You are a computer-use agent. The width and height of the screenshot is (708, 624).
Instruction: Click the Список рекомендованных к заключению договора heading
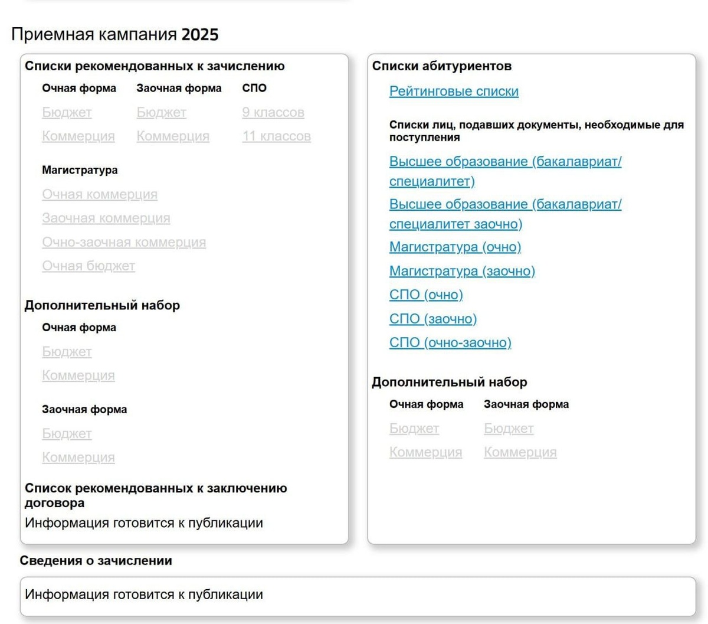pyautogui.click(x=156, y=495)
